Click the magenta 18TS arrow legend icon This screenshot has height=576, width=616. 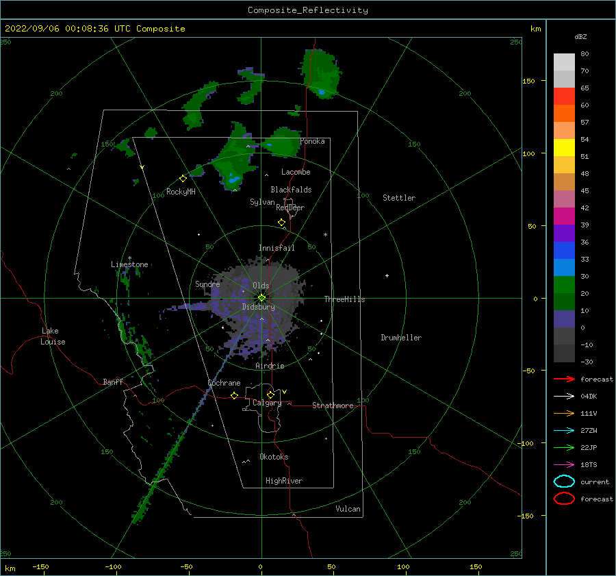(x=564, y=465)
